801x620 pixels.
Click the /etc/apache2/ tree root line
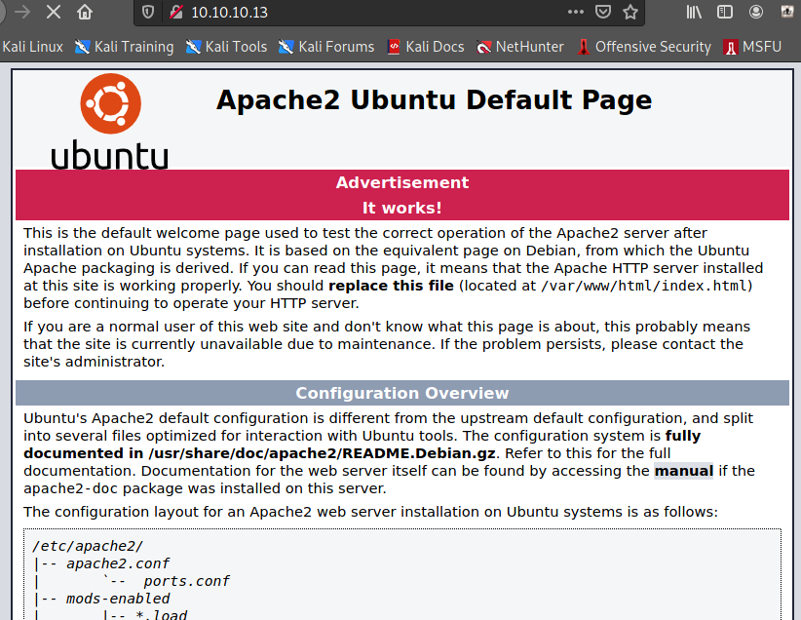pos(88,546)
